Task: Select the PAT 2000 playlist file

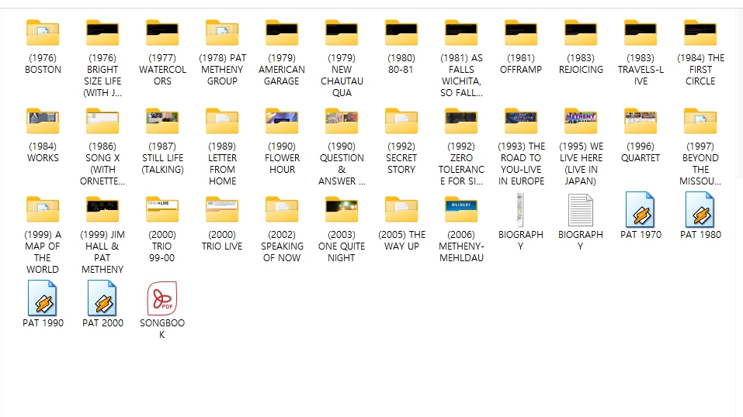Action: [x=102, y=298]
